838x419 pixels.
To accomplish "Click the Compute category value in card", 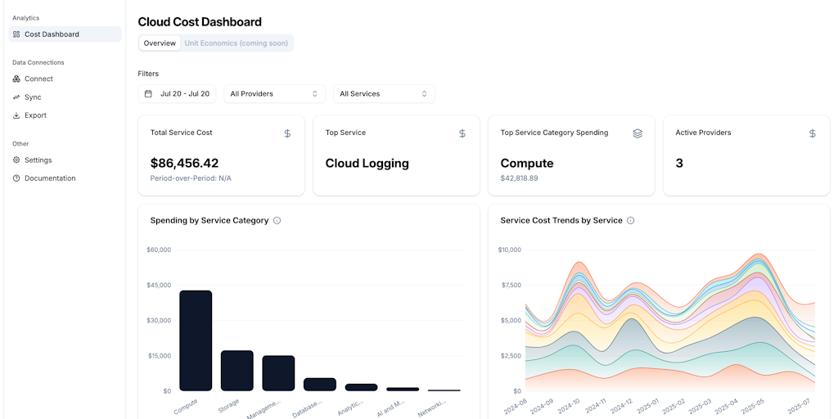I will point(527,163).
